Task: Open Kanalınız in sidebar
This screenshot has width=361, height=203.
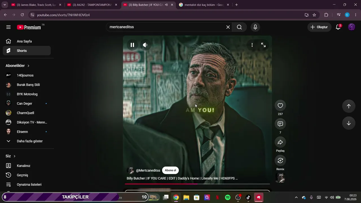Action: pos(27,166)
